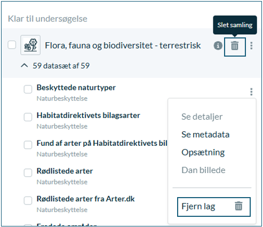
Task: Enable Habitatdirektivets bilagsarter checkbox
Action: [x=28, y=117]
